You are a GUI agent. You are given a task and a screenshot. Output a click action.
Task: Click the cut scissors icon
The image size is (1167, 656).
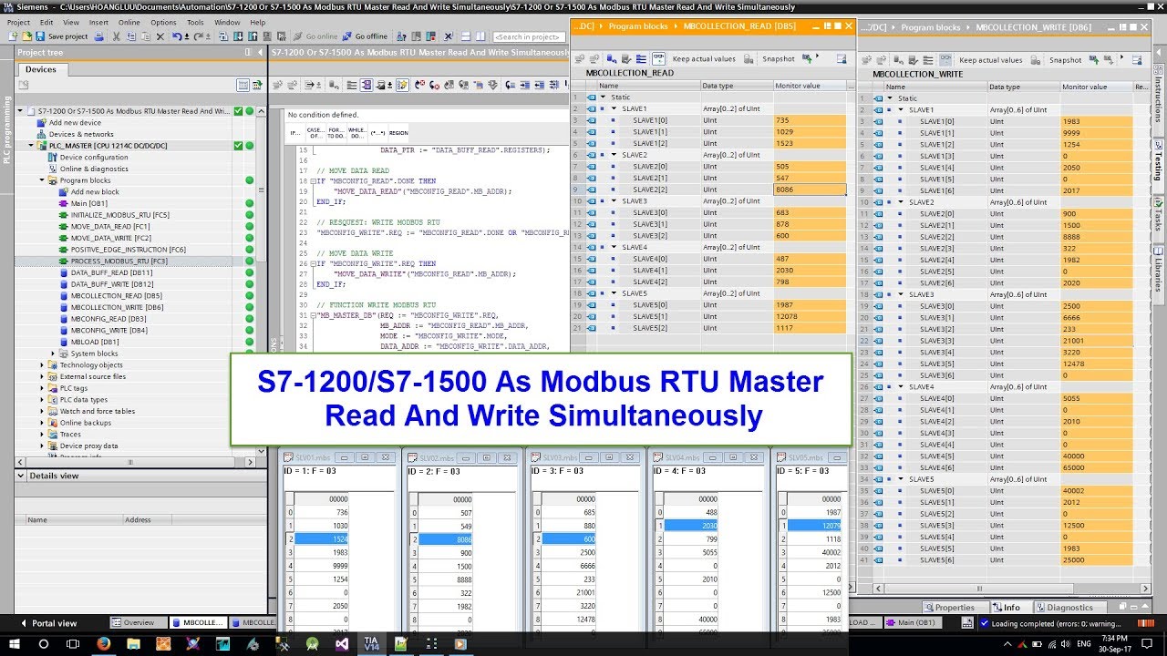click(x=117, y=36)
